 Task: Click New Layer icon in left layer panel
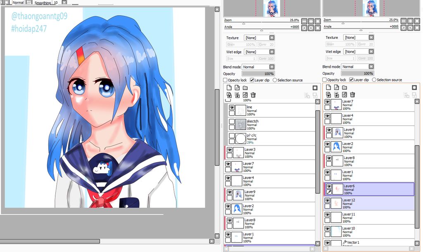point(229,88)
